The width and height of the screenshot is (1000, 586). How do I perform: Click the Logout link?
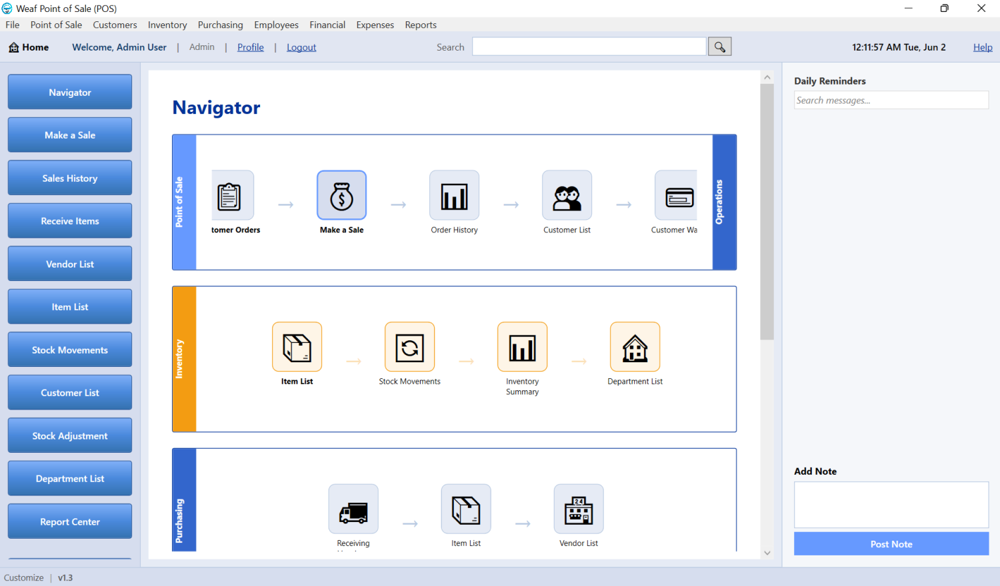[x=301, y=47]
